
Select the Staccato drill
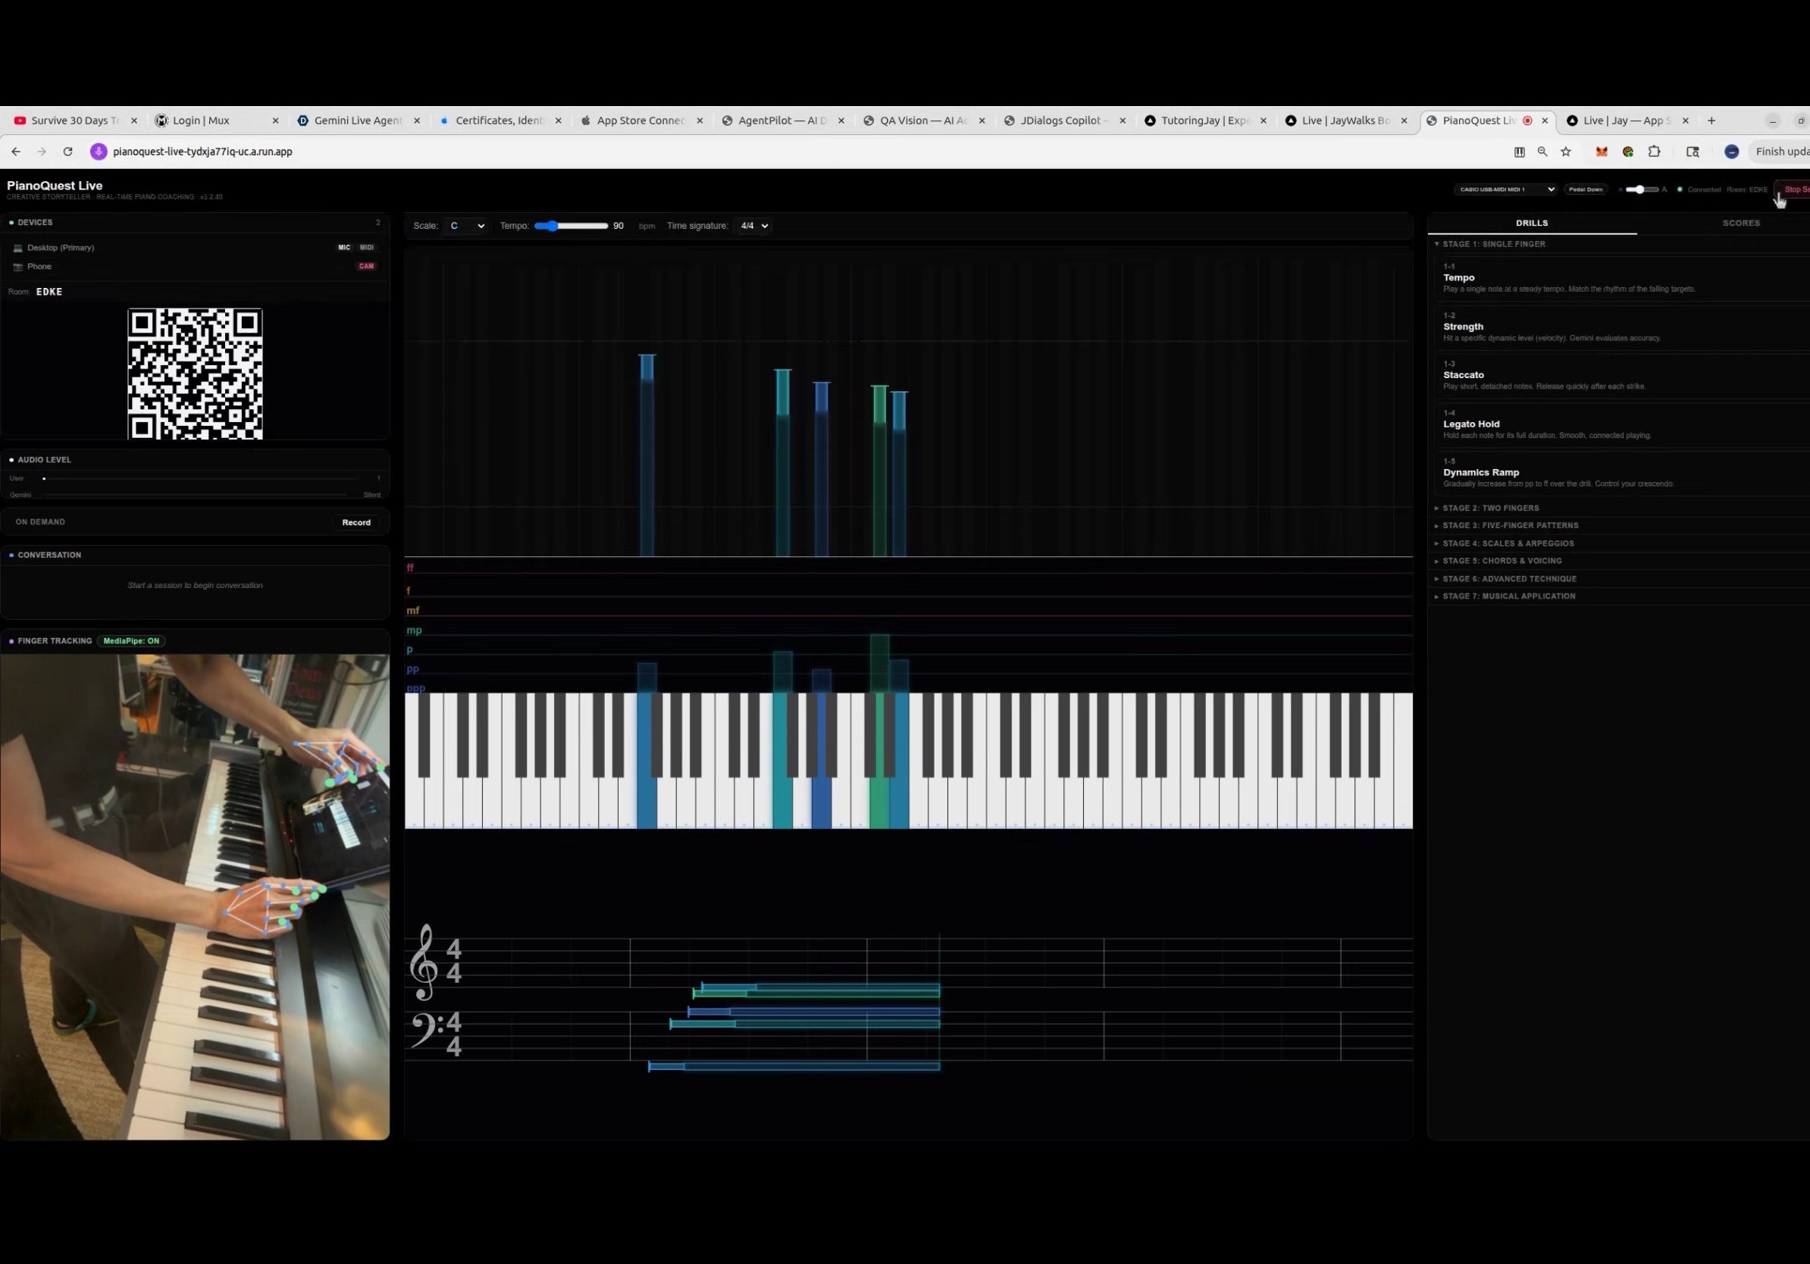pos(1464,375)
